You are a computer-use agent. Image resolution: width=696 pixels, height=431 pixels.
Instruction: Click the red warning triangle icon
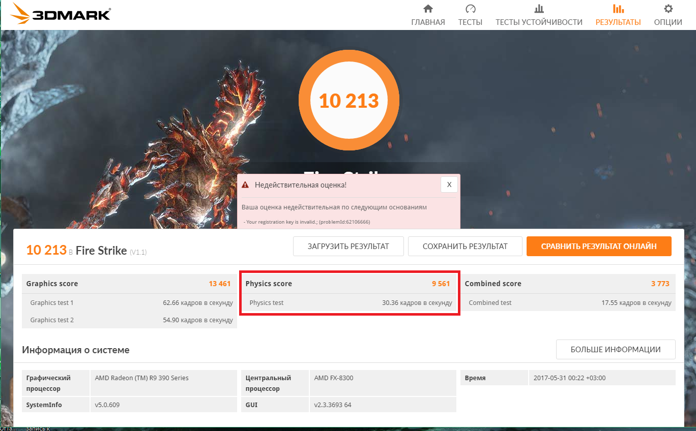click(x=246, y=185)
